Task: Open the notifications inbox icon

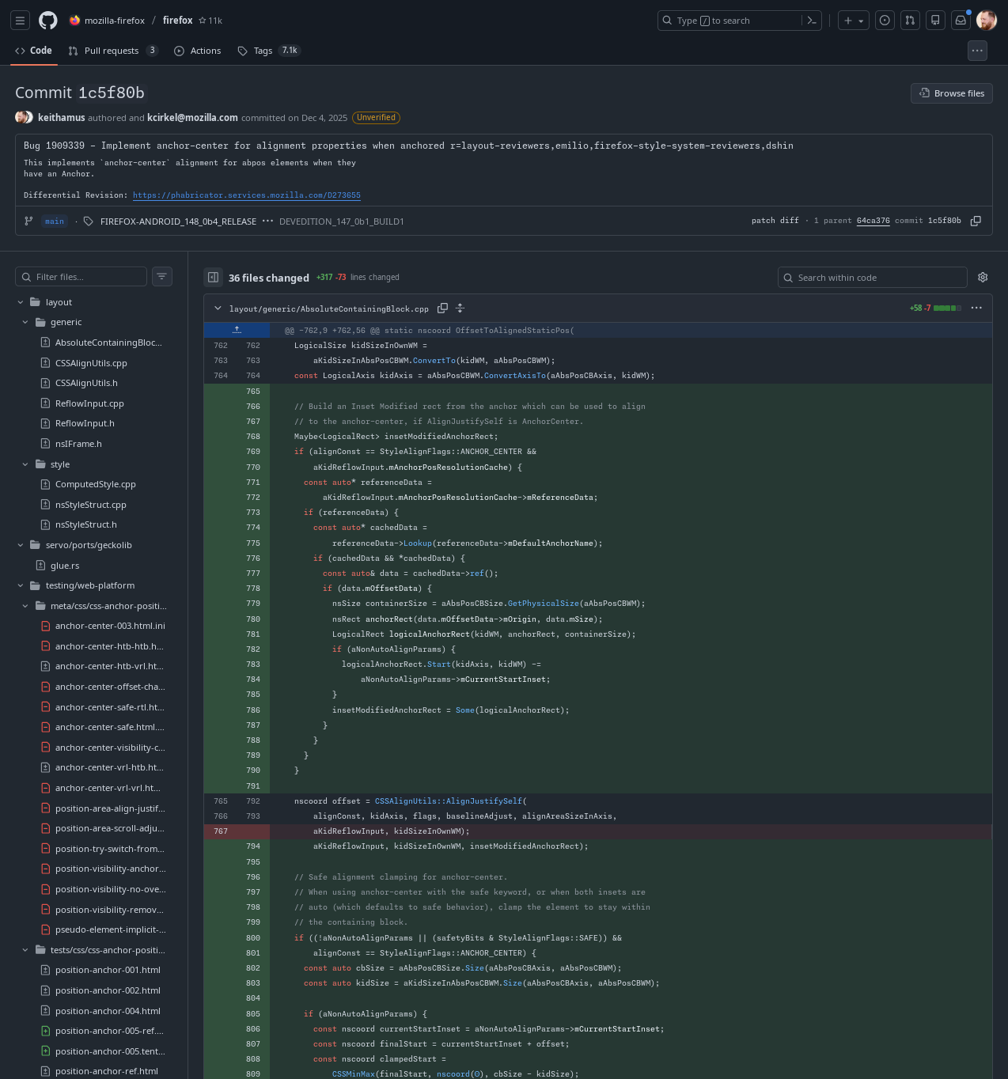Action: (961, 21)
